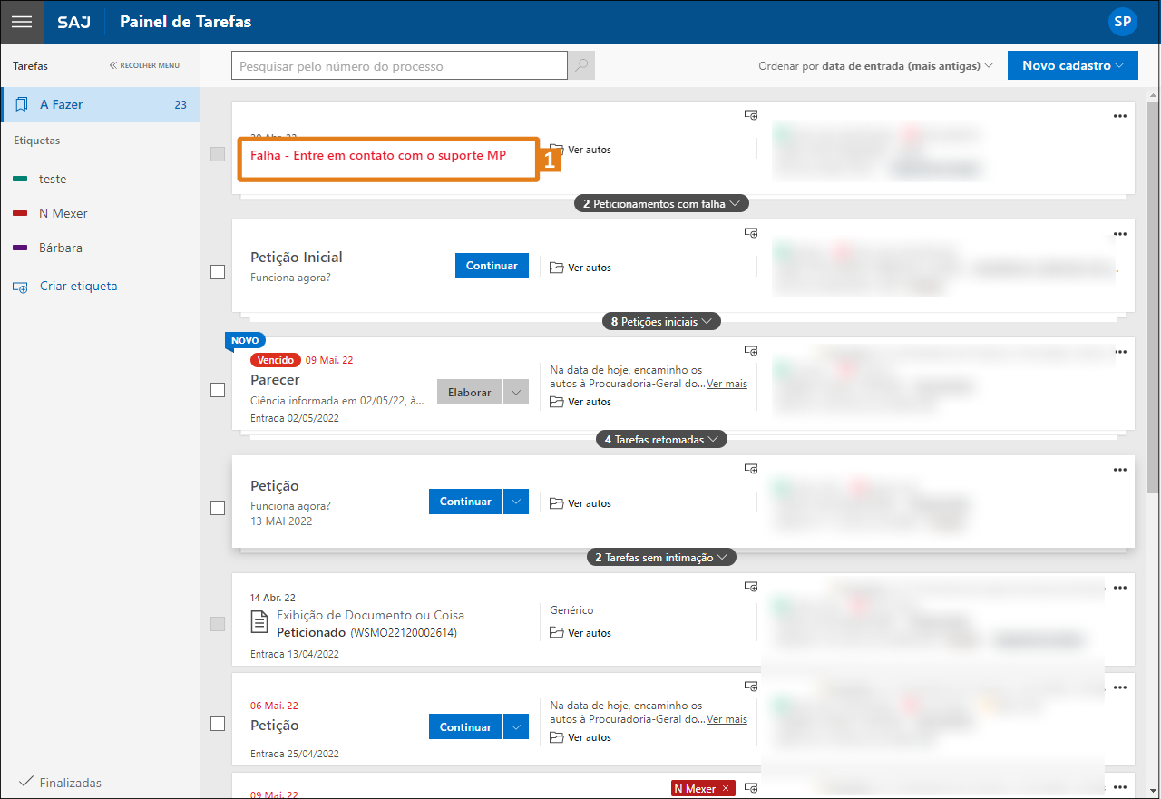Viewport: 1161px width, 799px height.
Task: Check the Petição Inicial task checkbox
Action: pos(218,272)
